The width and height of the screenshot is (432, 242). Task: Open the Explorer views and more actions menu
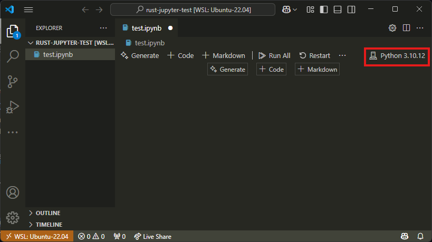tap(103, 28)
